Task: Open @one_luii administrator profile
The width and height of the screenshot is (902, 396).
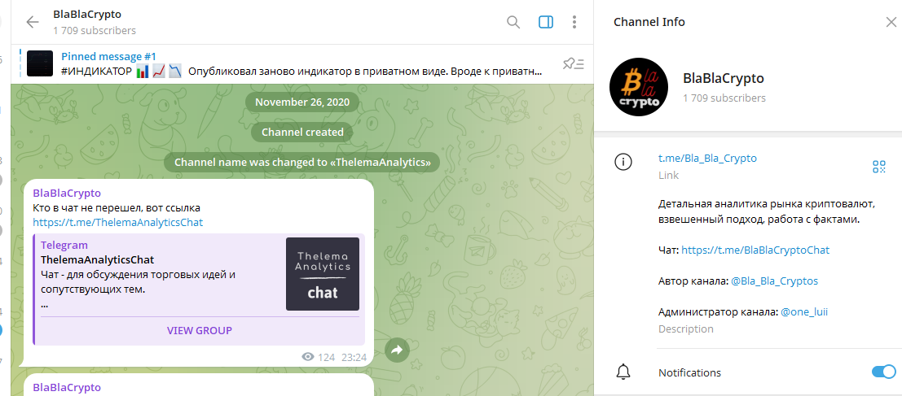Action: tap(804, 312)
